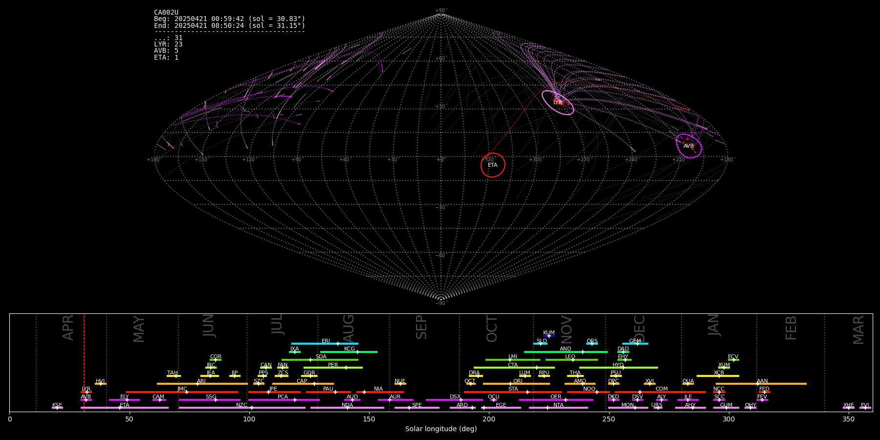880x440 pixels.
Task: Select the HYD shower bar in timeline
Action: tap(618, 368)
